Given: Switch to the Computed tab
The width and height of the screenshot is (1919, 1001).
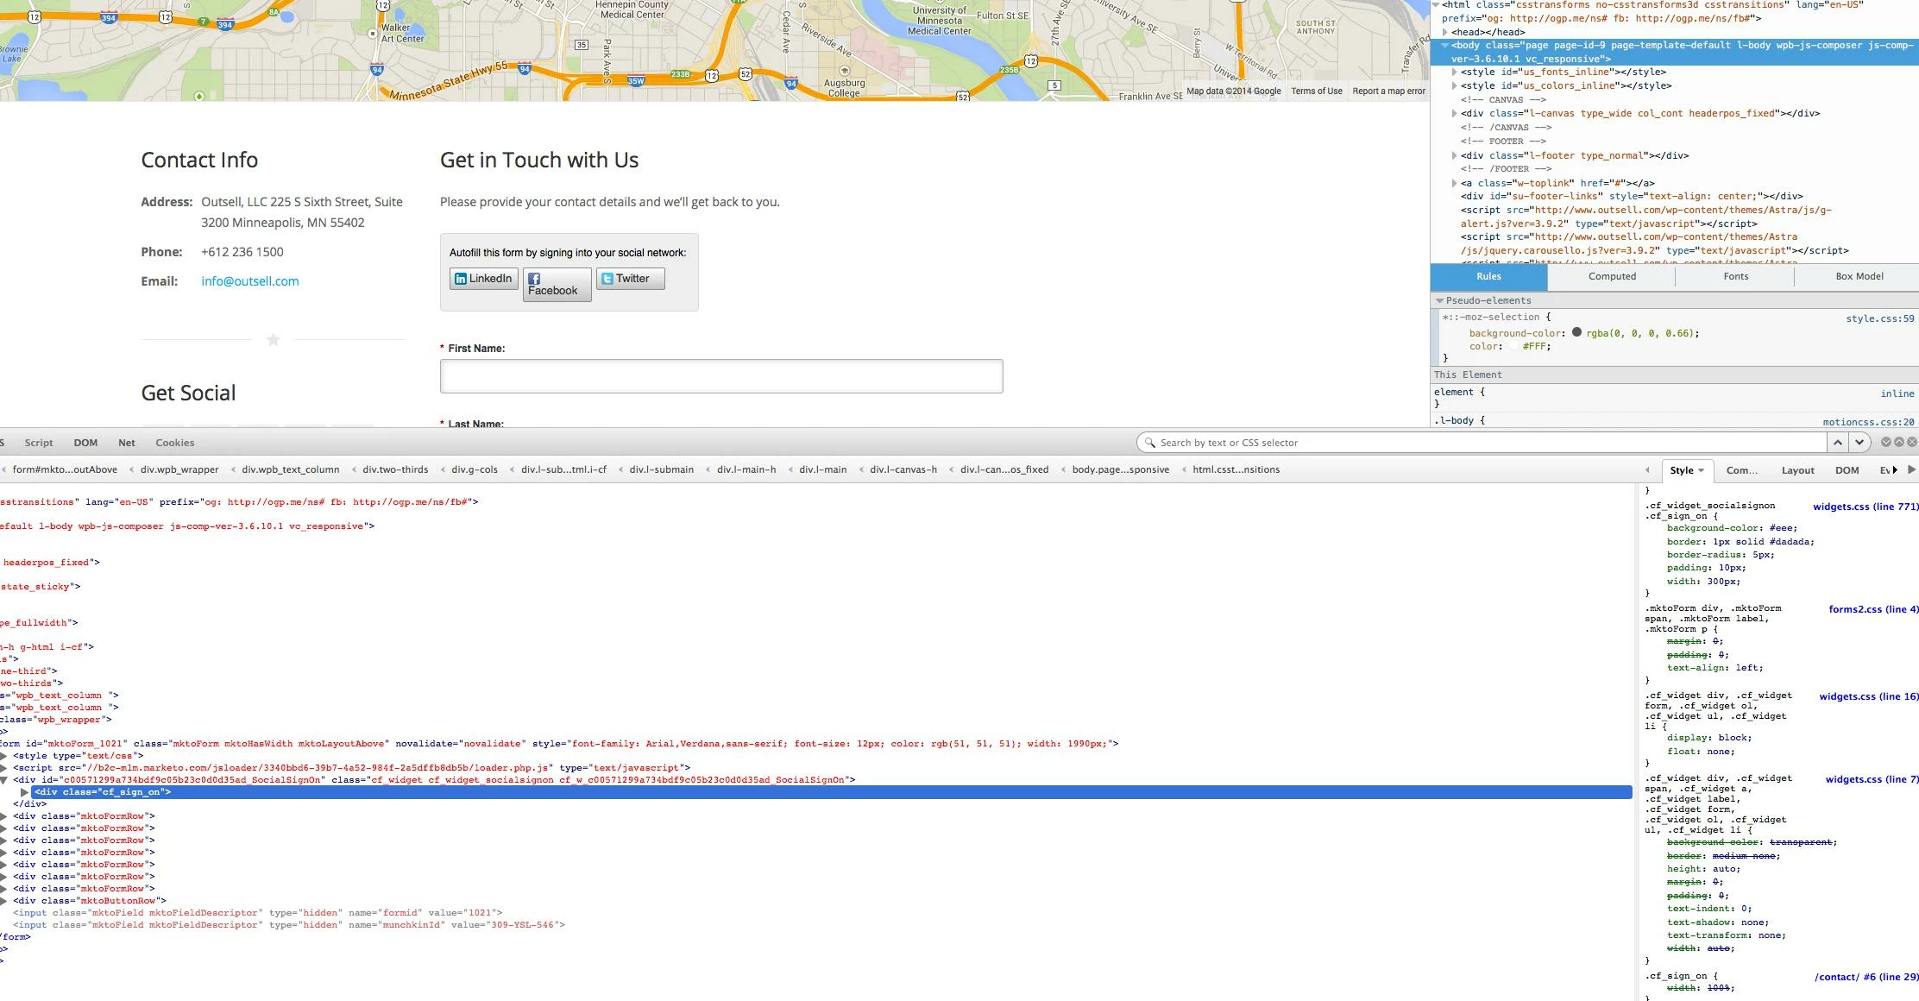Looking at the screenshot, I should pyautogui.click(x=1611, y=277).
